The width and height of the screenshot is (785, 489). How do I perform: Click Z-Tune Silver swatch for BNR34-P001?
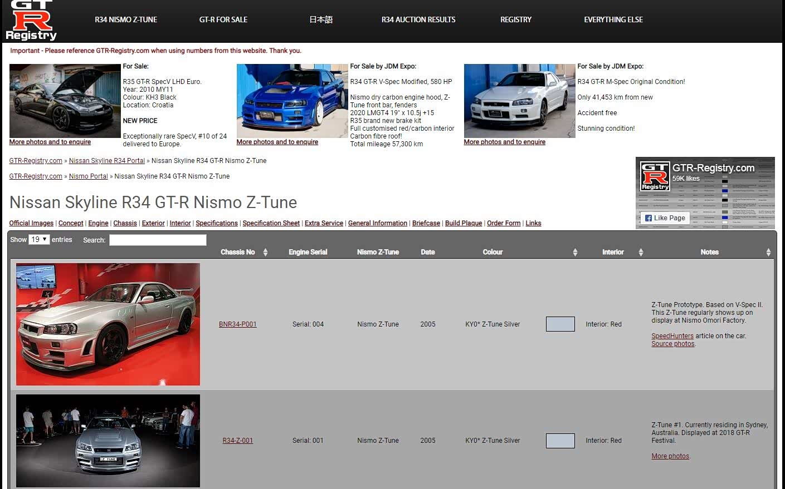coord(560,324)
